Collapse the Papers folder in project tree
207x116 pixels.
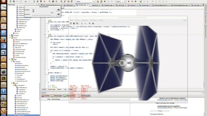pyautogui.click(x=10, y=38)
